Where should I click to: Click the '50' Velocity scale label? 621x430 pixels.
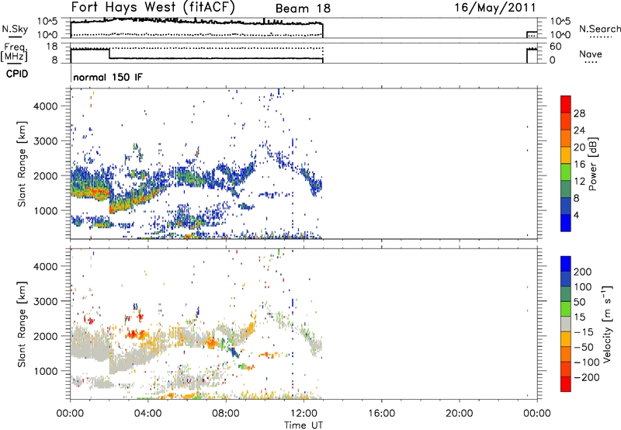point(579,302)
